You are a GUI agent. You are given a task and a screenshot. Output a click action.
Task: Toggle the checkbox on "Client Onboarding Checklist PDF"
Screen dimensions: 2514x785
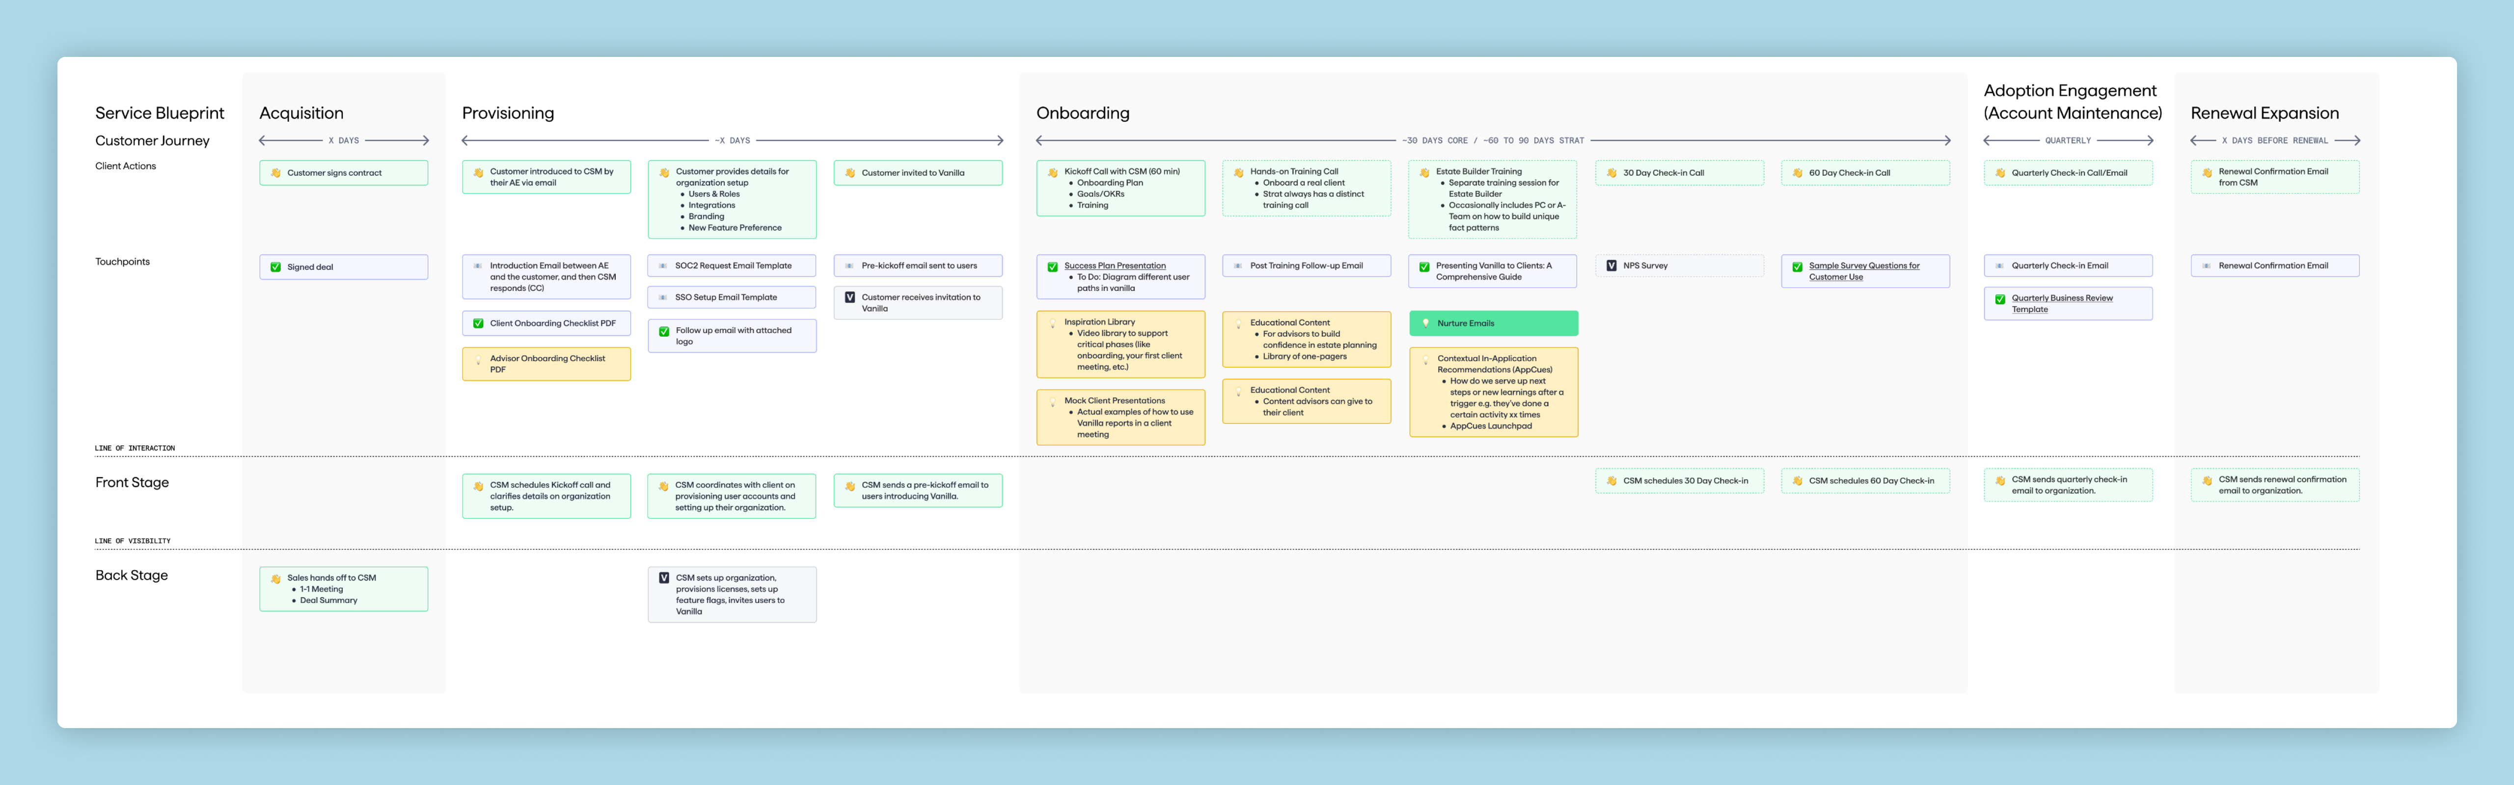[478, 323]
